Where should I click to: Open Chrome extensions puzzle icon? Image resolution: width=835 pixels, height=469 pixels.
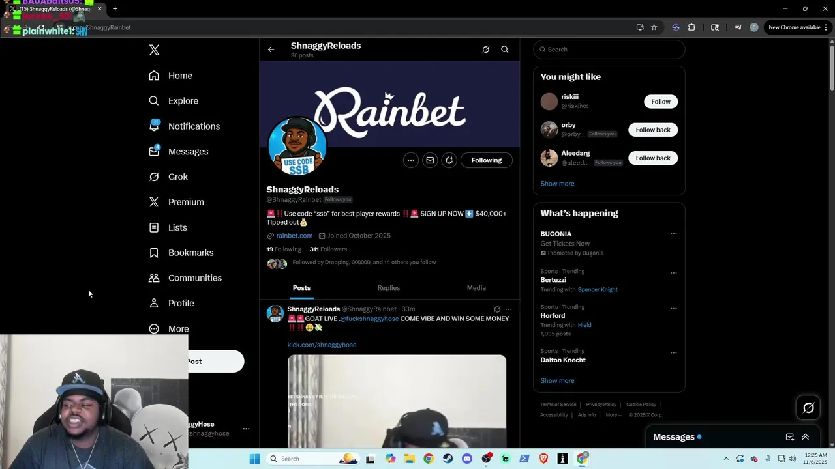click(x=691, y=27)
